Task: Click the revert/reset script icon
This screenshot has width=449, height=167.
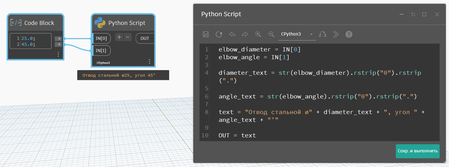Action: click(x=219, y=34)
